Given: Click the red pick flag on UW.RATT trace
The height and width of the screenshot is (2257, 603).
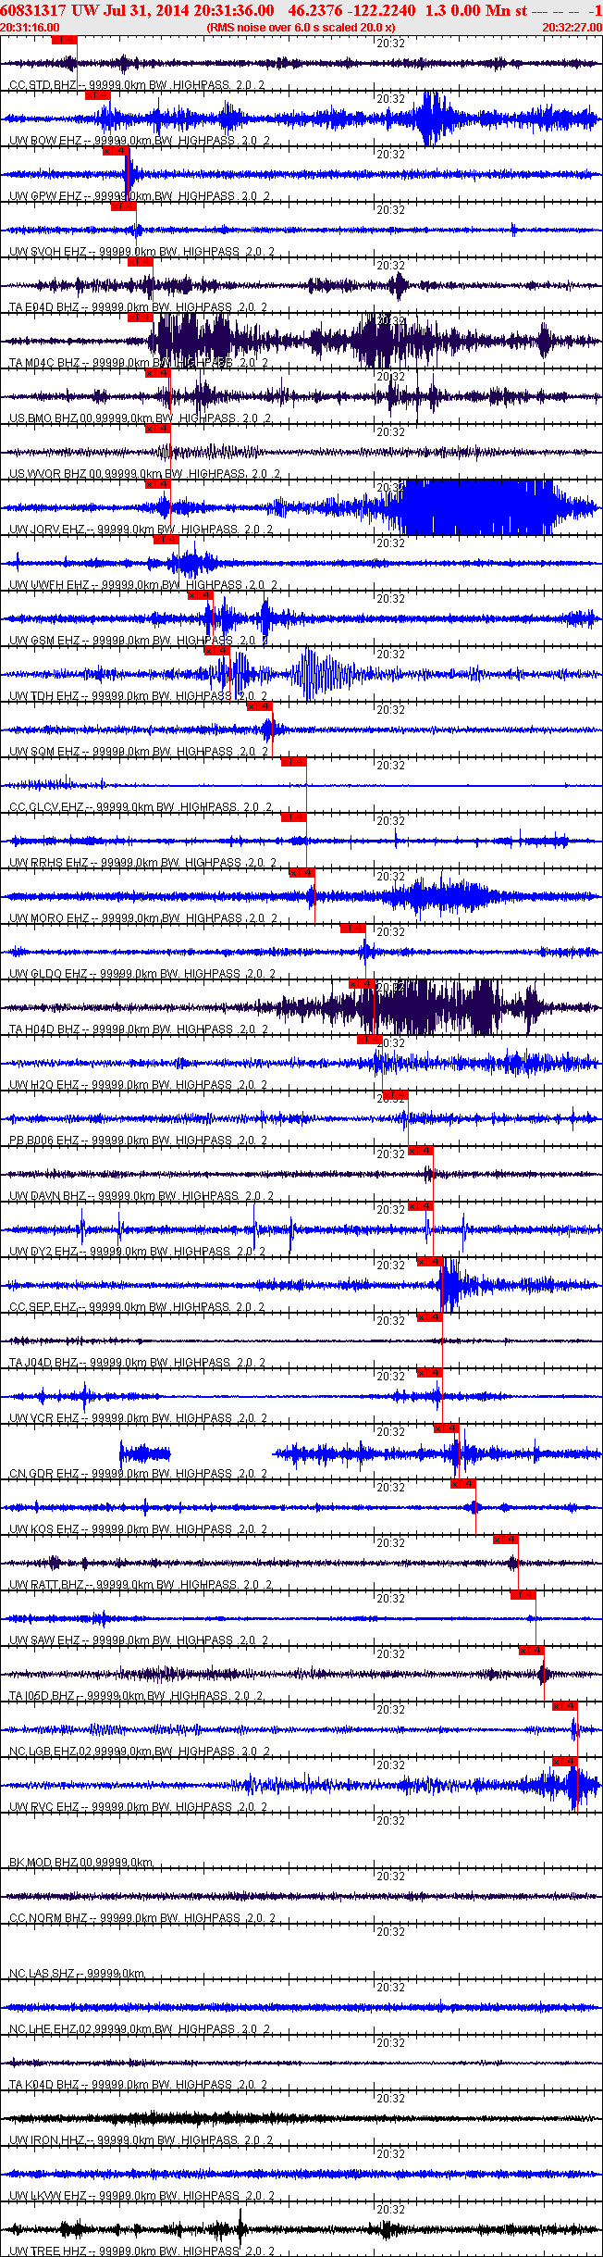Looking at the screenshot, I should 507,1540.
